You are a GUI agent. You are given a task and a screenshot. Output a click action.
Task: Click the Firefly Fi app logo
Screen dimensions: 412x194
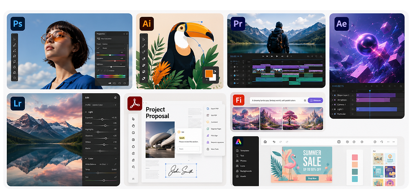[x=239, y=100]
